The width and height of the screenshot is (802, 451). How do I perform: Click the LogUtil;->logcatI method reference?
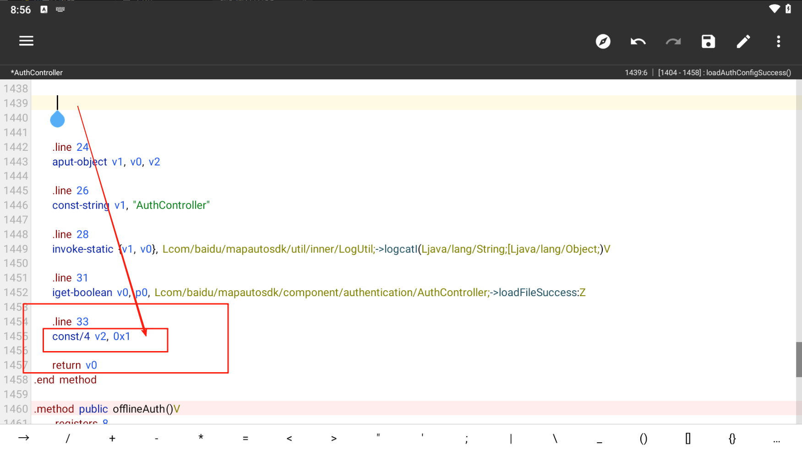[386, 249]
